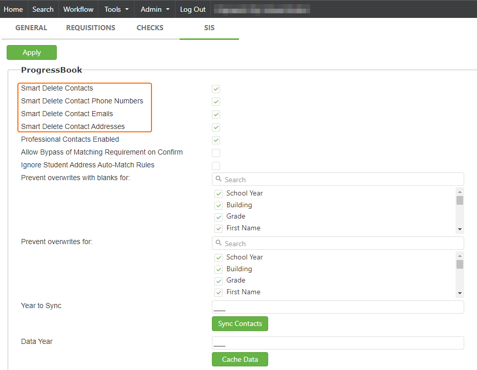This screenshot has height=370, width=477.
Task: Click the Data Year input field
Action: (338, 343)
